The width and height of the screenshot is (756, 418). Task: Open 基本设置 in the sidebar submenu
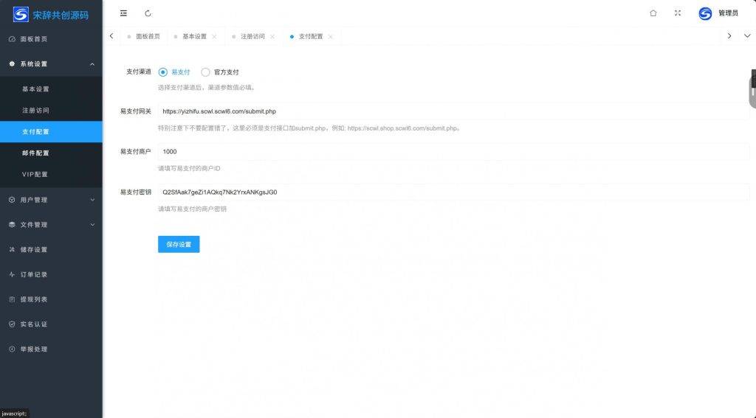click(x=51, y=89)
